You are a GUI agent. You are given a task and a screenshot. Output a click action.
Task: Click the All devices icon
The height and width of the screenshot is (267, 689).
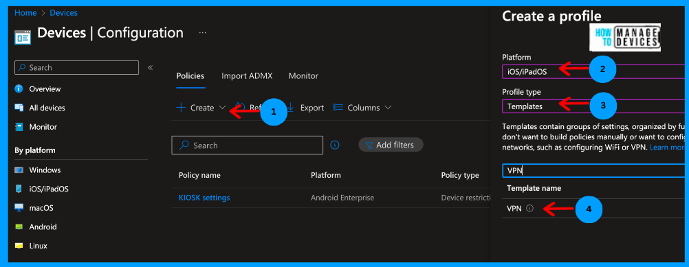pyautogui.click(x=19, y=108)
